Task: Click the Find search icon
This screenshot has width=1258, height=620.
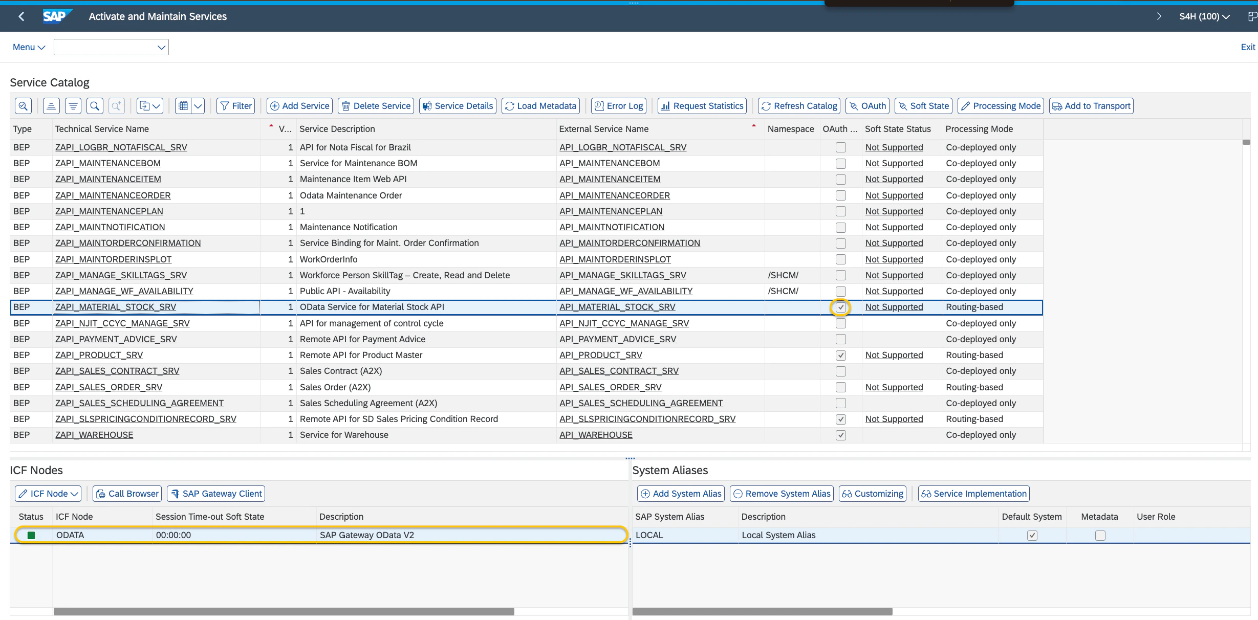Action: coord(95,106)
